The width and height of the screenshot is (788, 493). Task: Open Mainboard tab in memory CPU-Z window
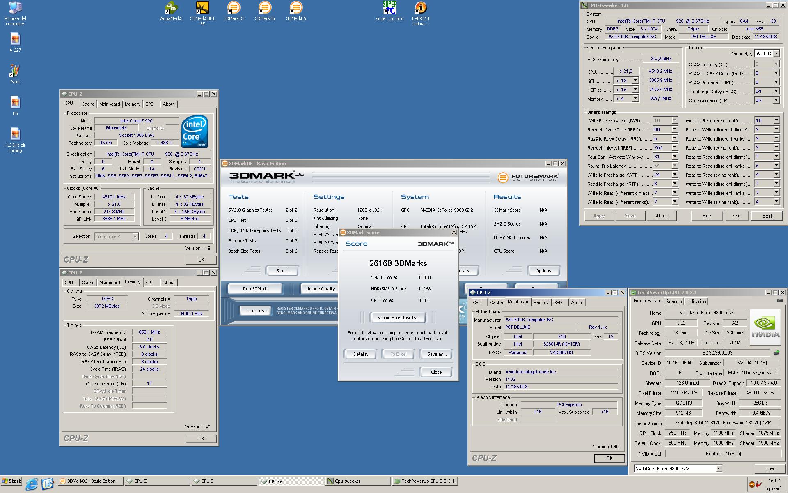coord(110,283)
